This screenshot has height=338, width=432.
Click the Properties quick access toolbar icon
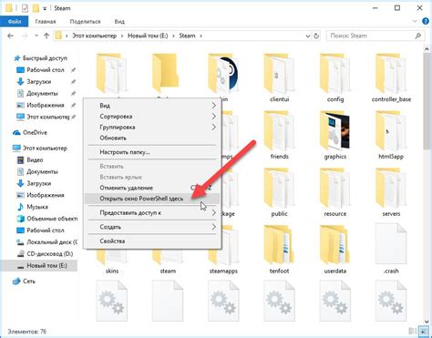pyautogui.click(x=25, y=8)
